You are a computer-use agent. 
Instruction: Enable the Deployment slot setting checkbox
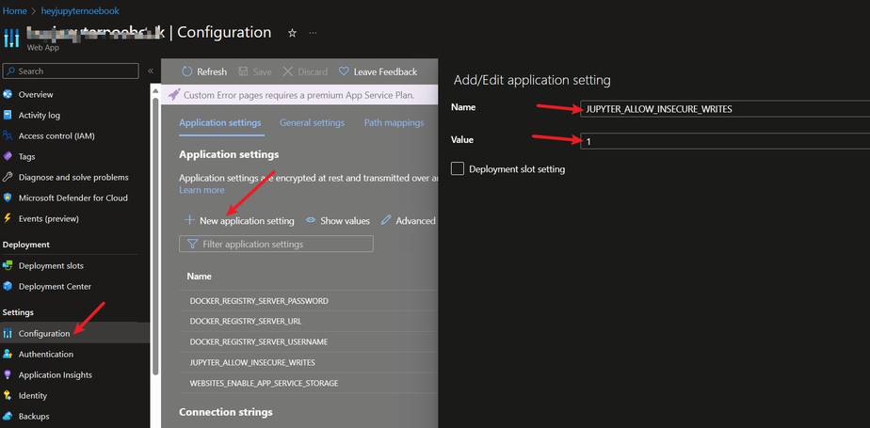click(458, 168)
